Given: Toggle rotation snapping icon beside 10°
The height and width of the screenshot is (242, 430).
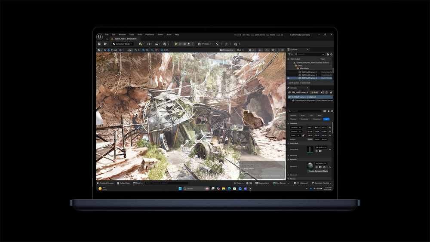Looking at the screenshot, I should [153, 50].
